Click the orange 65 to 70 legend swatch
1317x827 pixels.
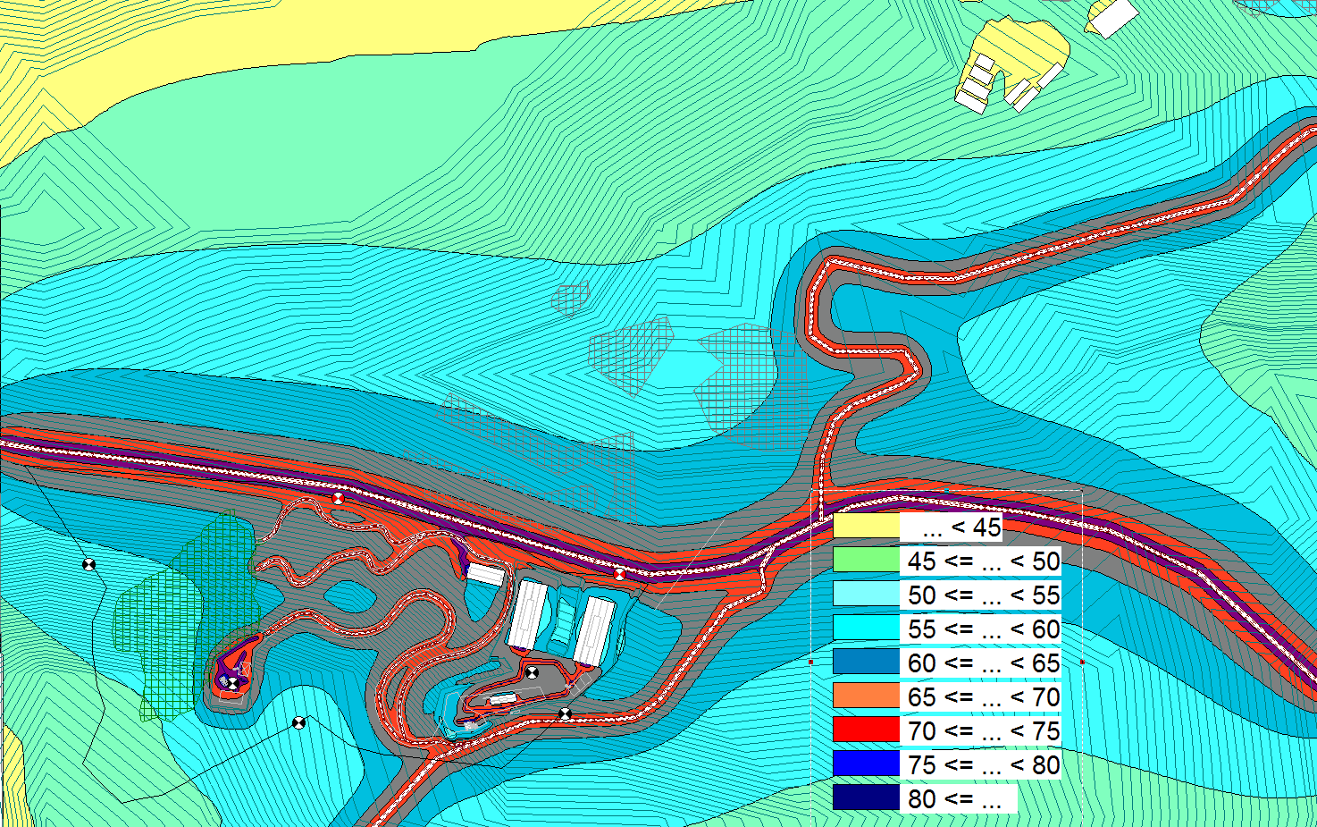tap(866, 696)
